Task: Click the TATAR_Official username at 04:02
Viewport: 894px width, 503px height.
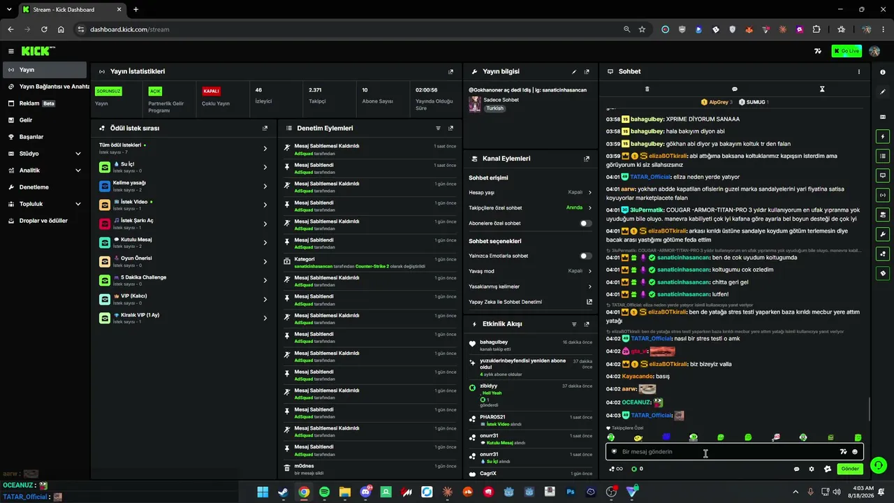Action: pos(651,339)
